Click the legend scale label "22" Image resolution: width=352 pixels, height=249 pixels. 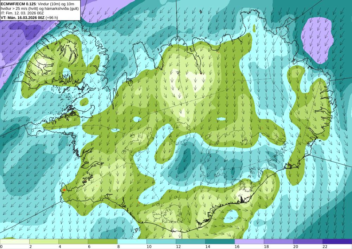tap(325, 247)
